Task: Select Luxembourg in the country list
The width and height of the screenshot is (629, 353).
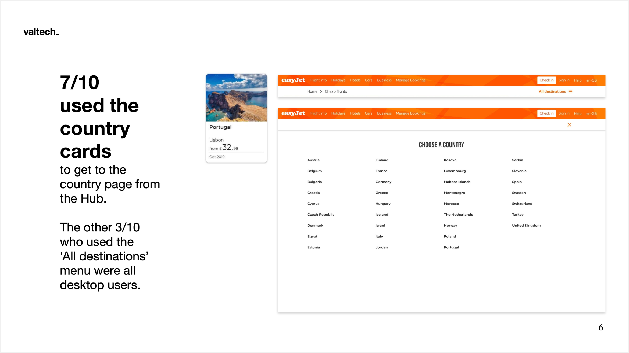Action: [x=455, y=171]
